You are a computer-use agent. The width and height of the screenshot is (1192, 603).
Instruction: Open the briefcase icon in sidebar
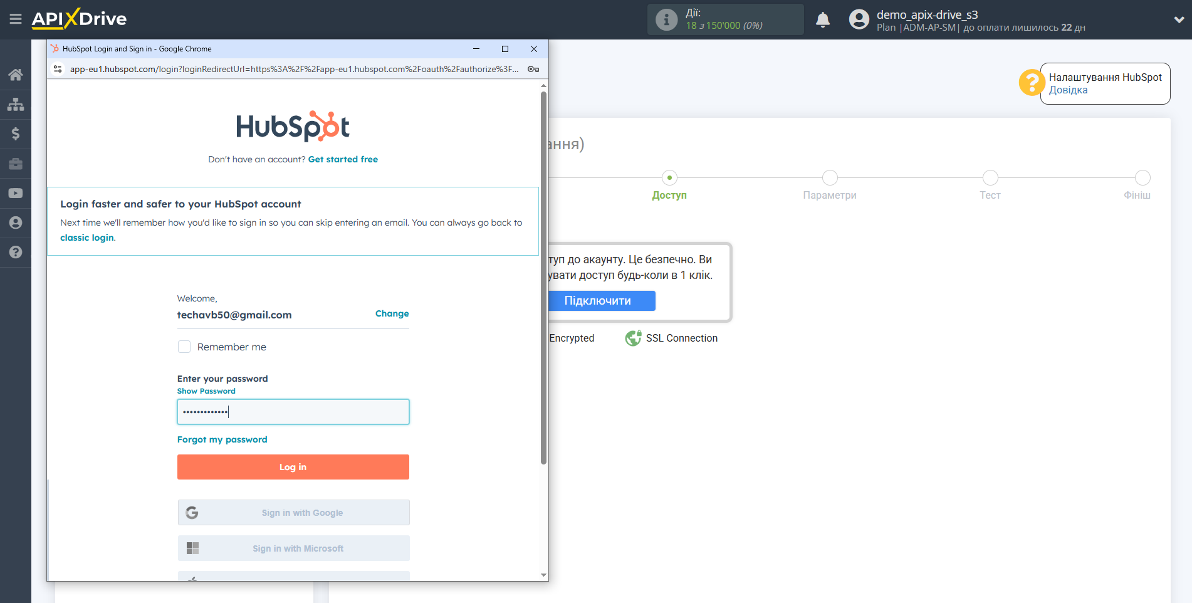(x=16, y=164)
